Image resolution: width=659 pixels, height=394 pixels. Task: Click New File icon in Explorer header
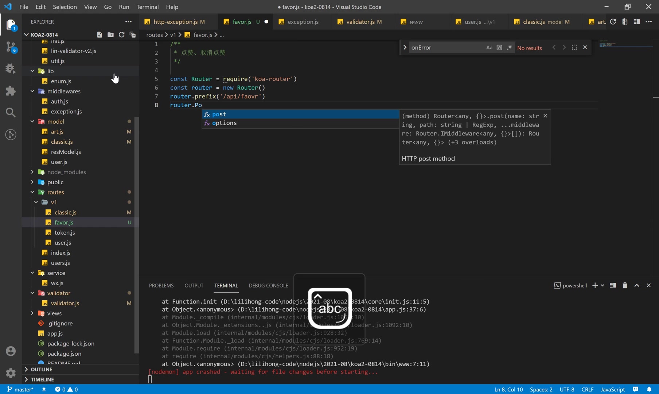pyautogui.click(x=100, y=35)
